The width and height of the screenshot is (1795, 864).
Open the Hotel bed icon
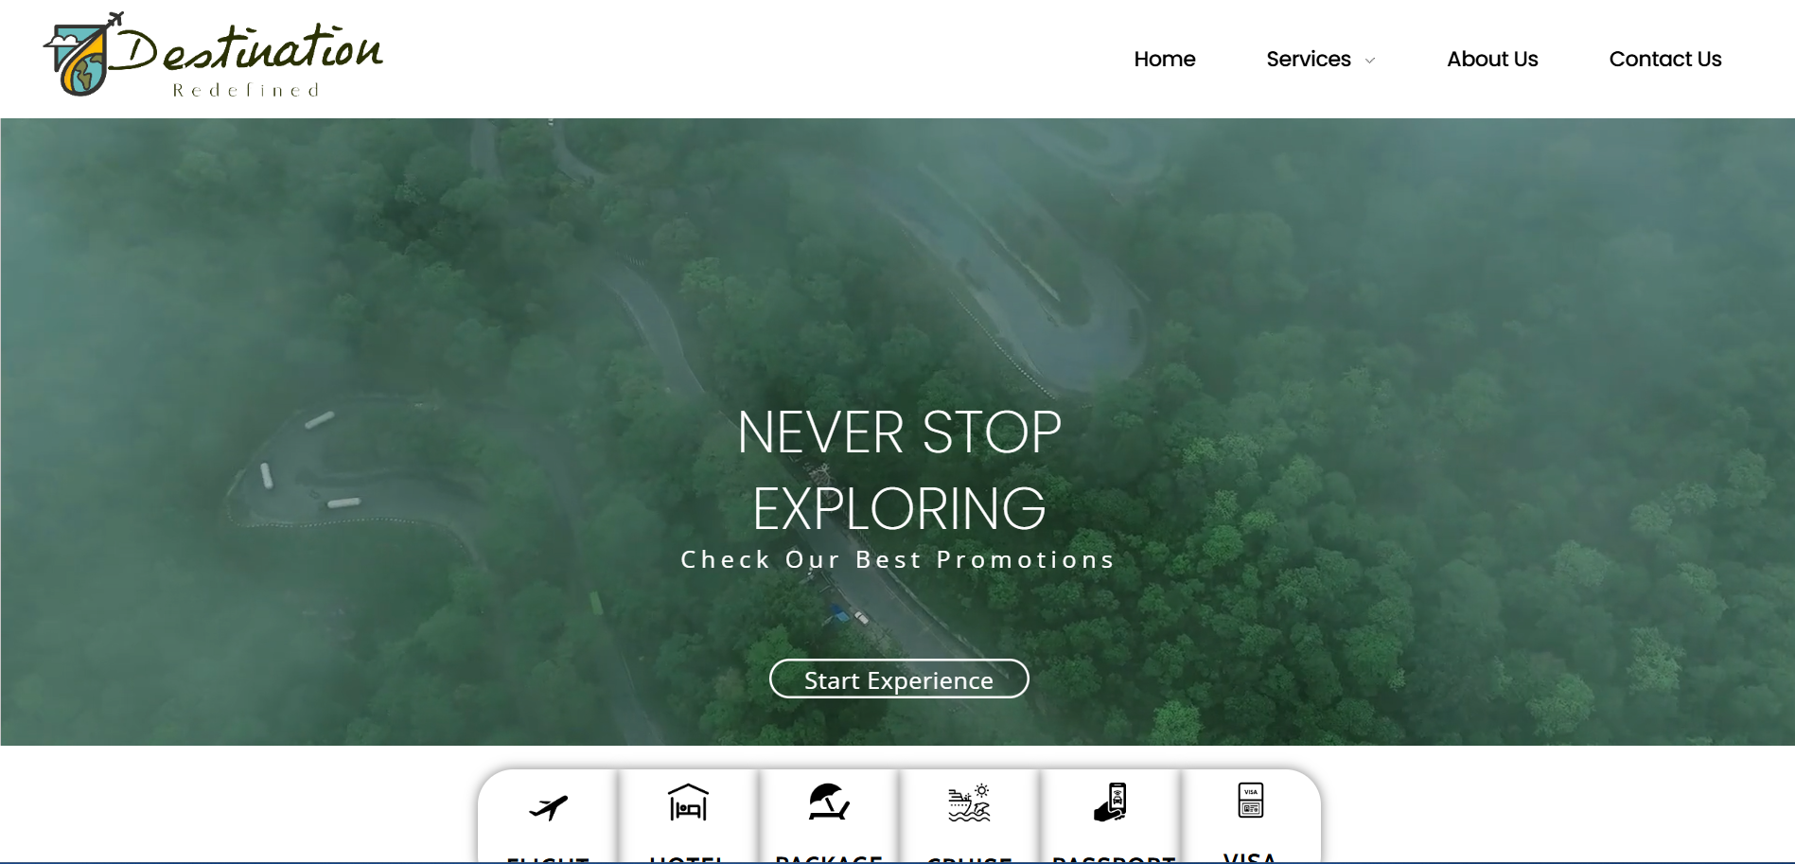click(x=688, y=802)
